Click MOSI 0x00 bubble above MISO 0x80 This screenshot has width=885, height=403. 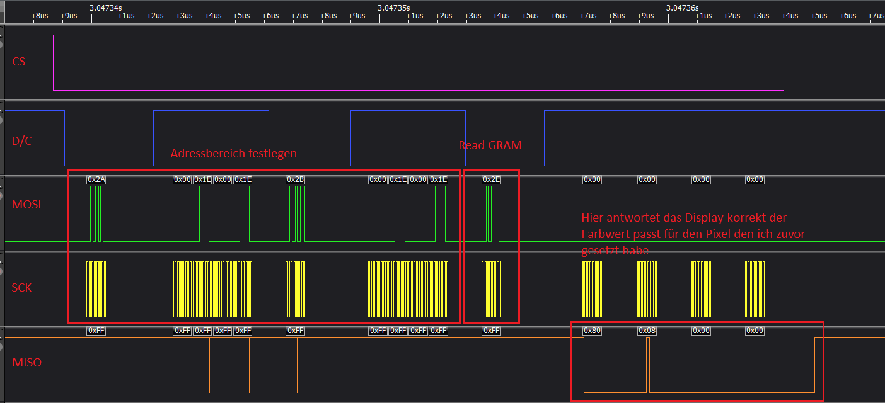coord(593,179)
